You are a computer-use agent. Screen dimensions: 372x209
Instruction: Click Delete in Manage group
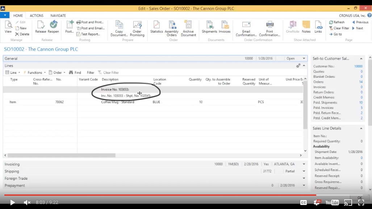click(22, 34)
